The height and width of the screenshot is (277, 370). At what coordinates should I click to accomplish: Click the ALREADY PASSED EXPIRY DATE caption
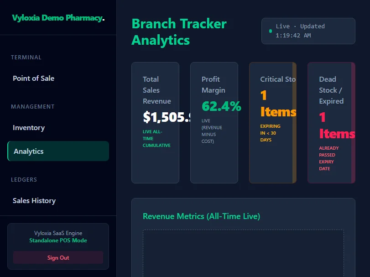pyautogui.click(x=329, y=158)
